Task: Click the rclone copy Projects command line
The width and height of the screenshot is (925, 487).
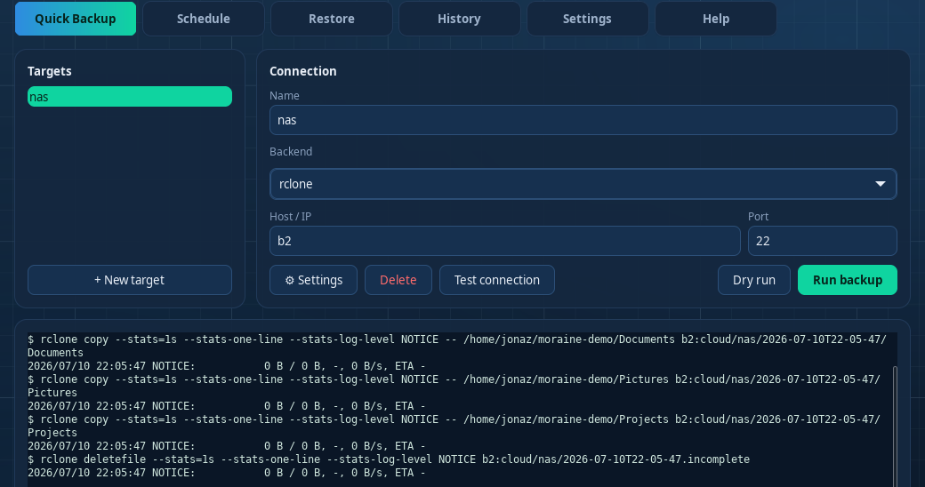Action: pyautogui.click(x=454, y=427)
